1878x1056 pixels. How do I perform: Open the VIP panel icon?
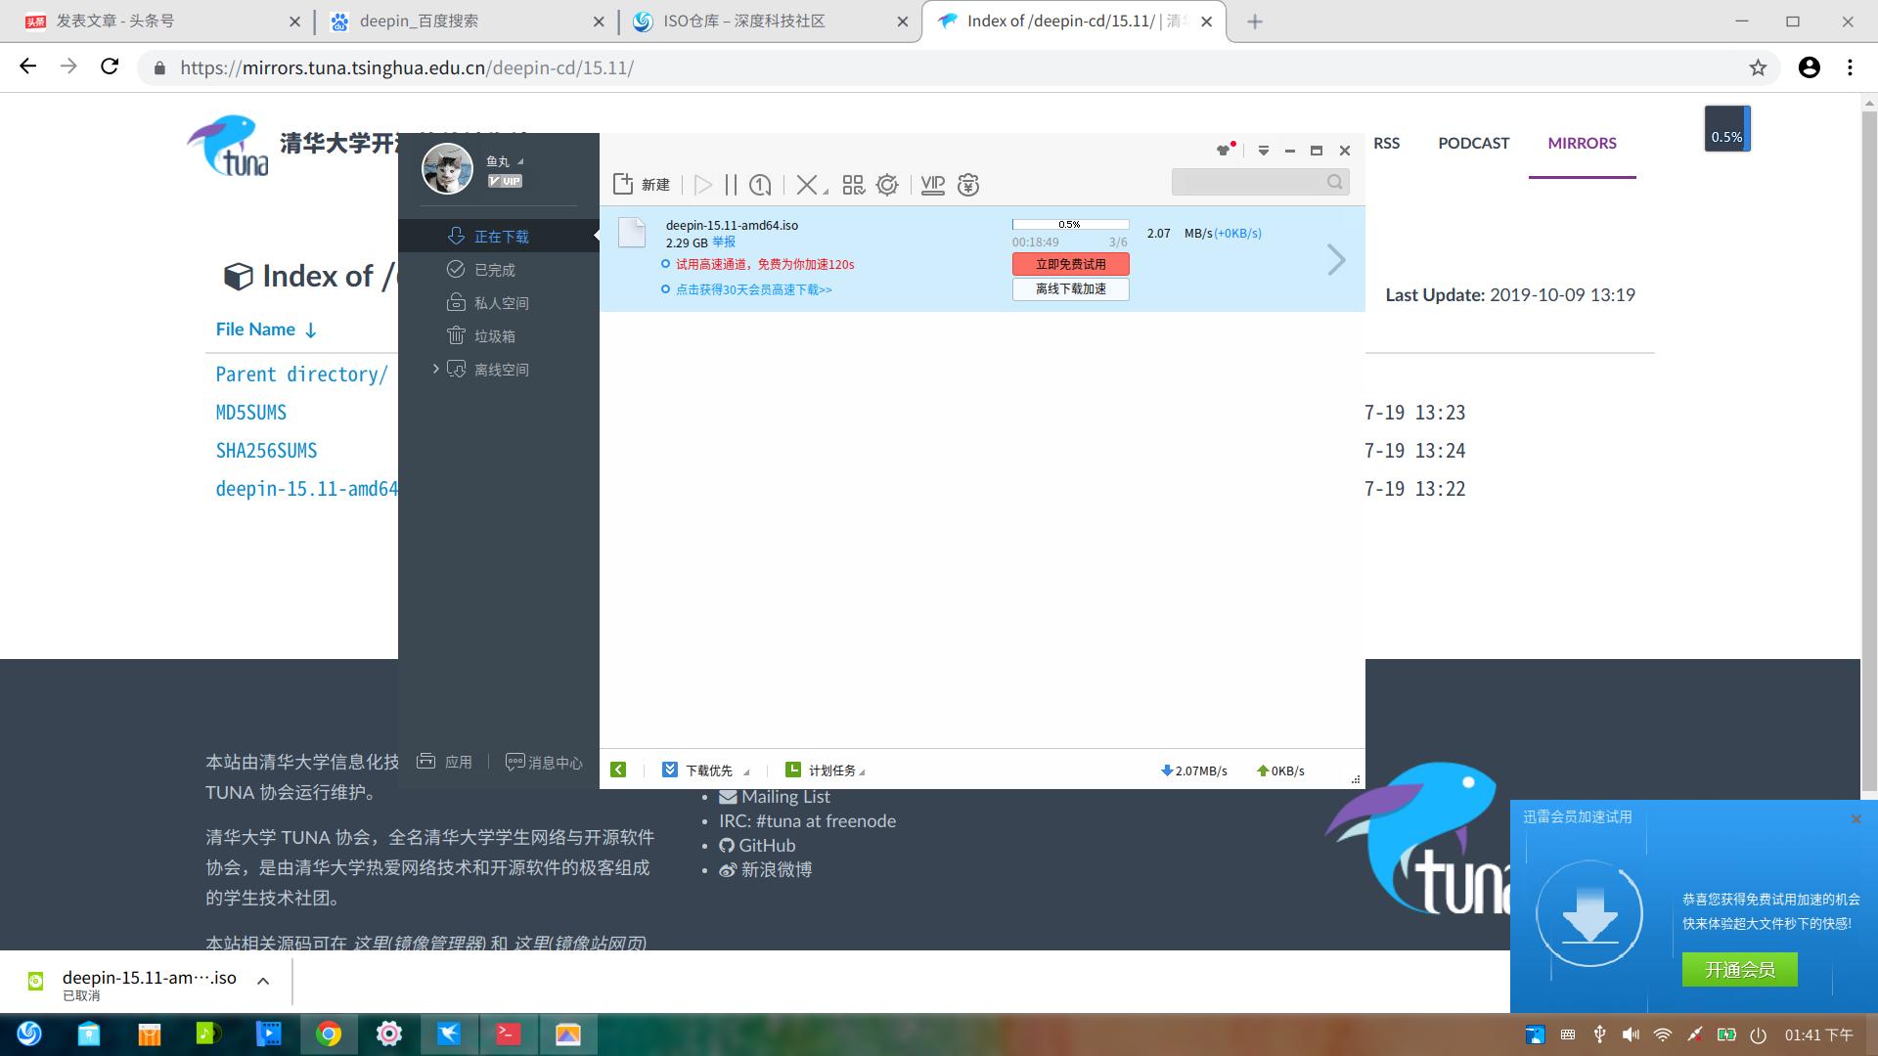(x=931, y=184)
